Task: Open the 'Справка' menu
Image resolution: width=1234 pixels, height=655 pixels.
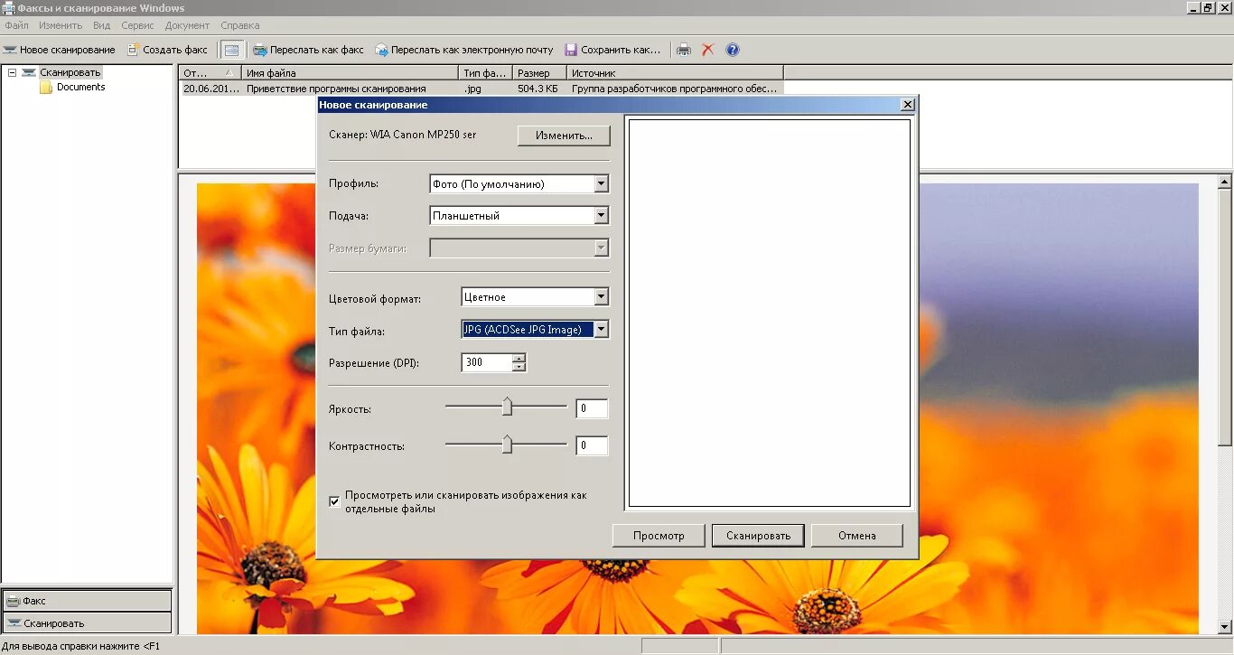Action: tap(239, 25)
